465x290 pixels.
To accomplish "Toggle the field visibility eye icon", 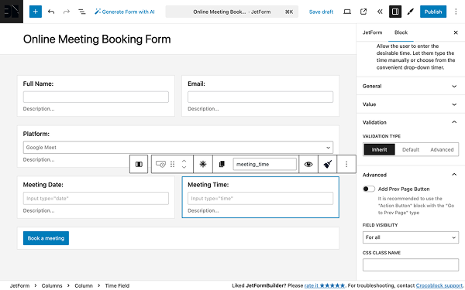I will [308, 164].
